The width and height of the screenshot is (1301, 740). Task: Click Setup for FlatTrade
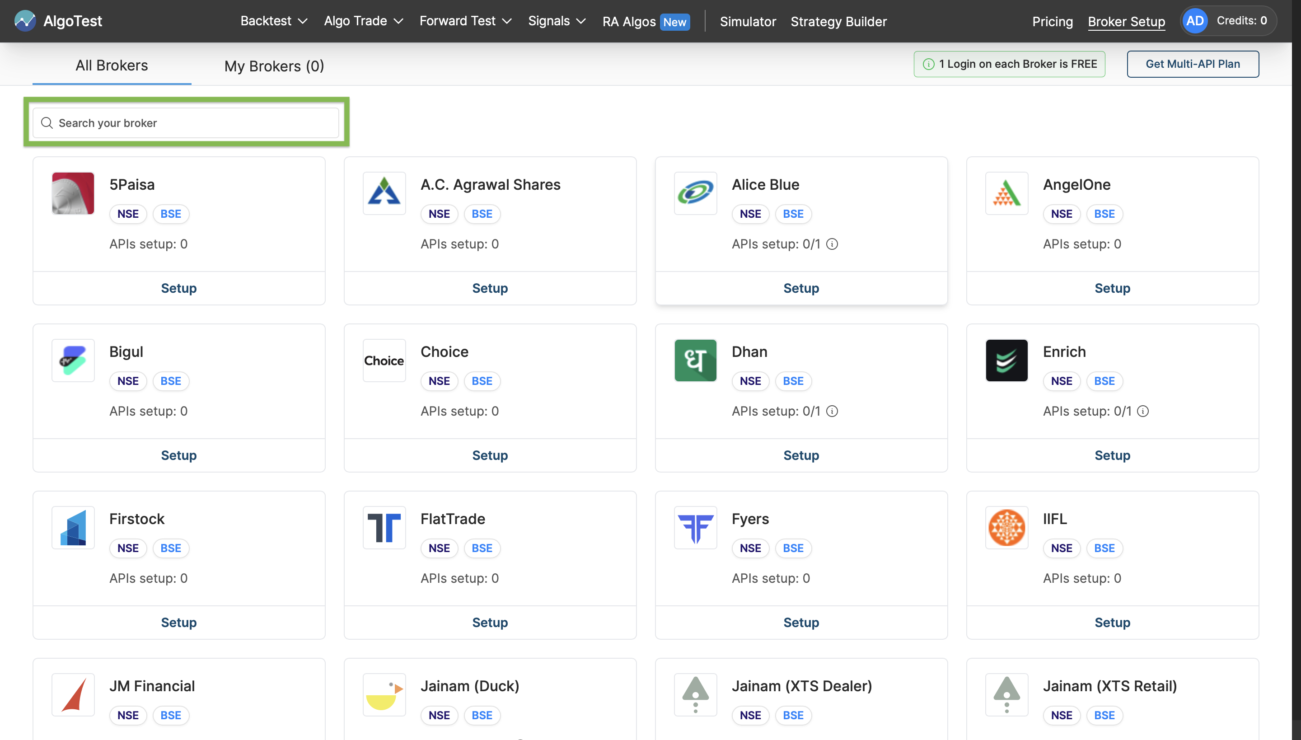tap(490, 623)
